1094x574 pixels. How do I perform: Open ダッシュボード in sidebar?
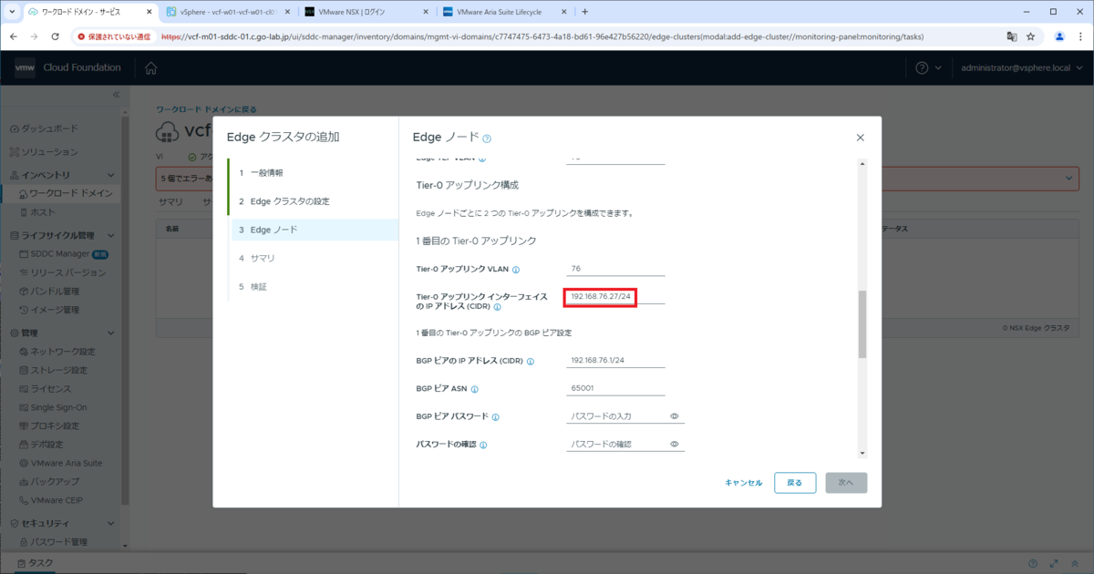coord(48,128)
